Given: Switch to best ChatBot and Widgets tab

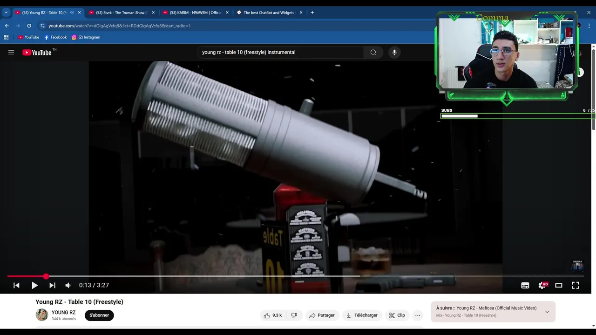Looking at the screenshot, I should [x=269, y=13].
